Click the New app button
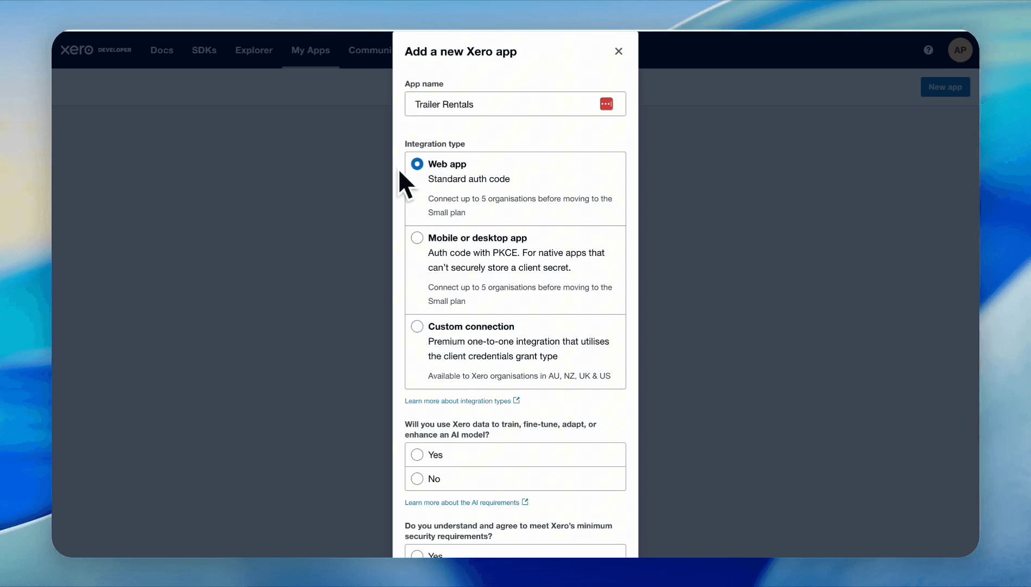 945,87
